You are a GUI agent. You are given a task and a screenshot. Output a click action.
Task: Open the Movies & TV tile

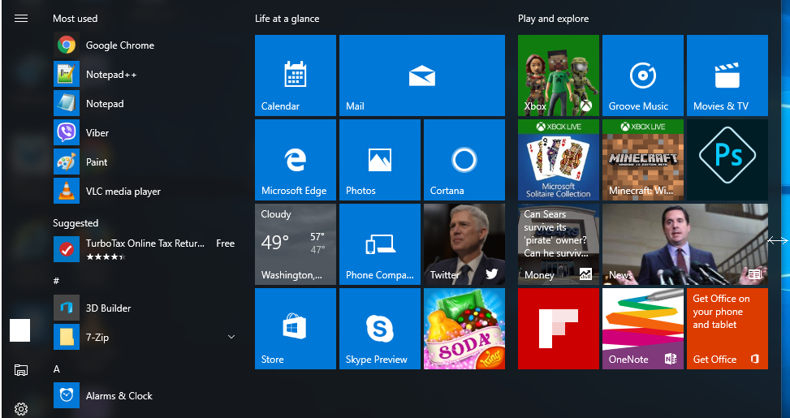[727, 75]
